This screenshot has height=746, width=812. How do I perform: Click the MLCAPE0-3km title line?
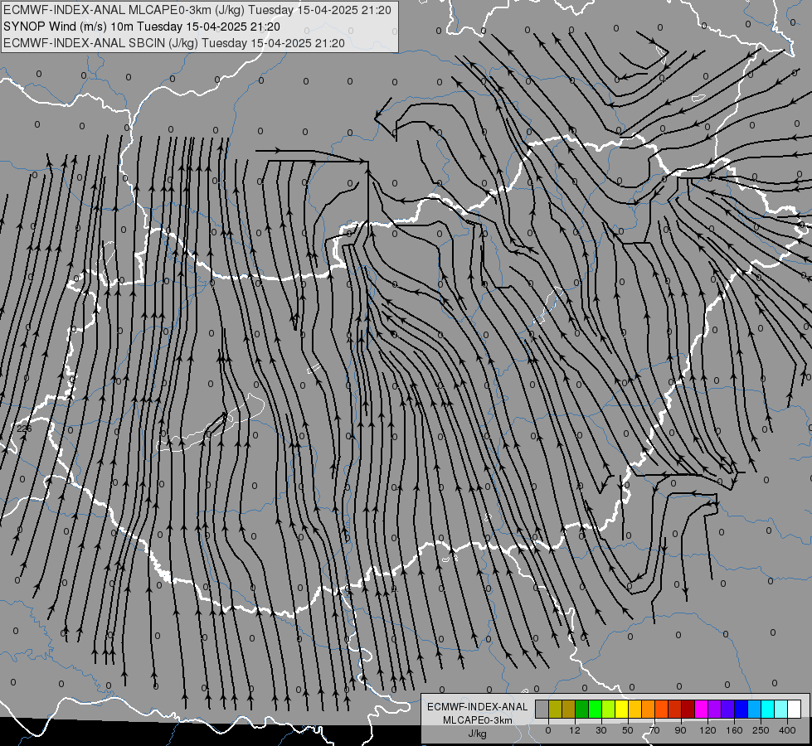[197, 10]
